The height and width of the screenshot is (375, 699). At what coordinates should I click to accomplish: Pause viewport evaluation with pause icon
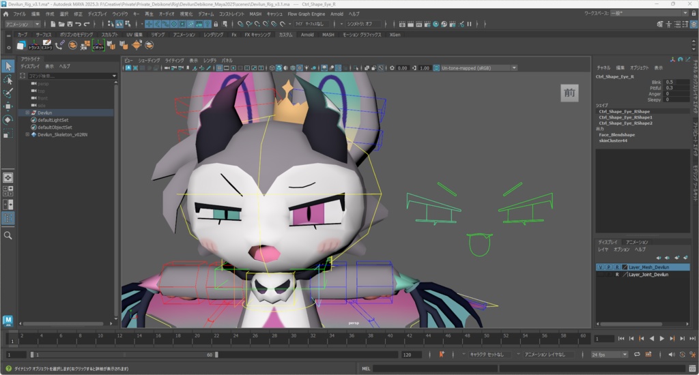point(469,24)
